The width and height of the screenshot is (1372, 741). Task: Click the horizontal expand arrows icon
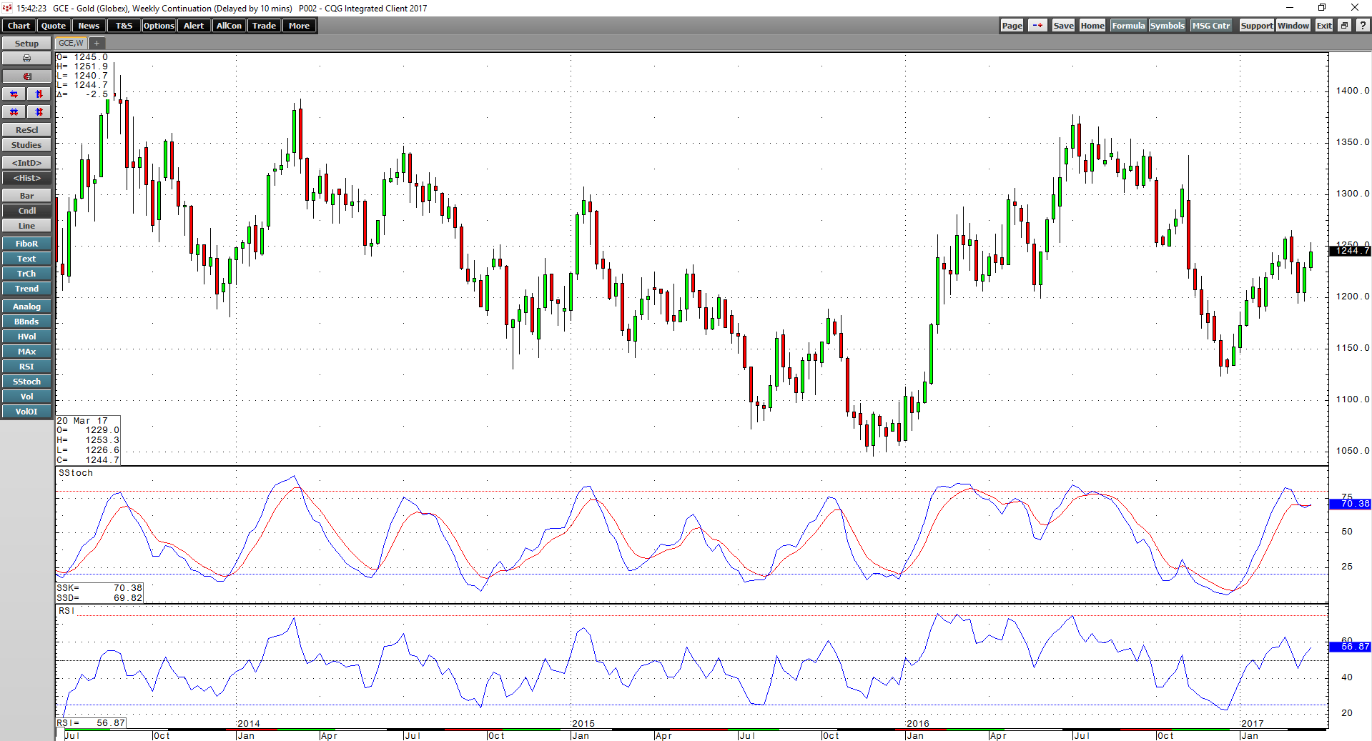[14, 94]
